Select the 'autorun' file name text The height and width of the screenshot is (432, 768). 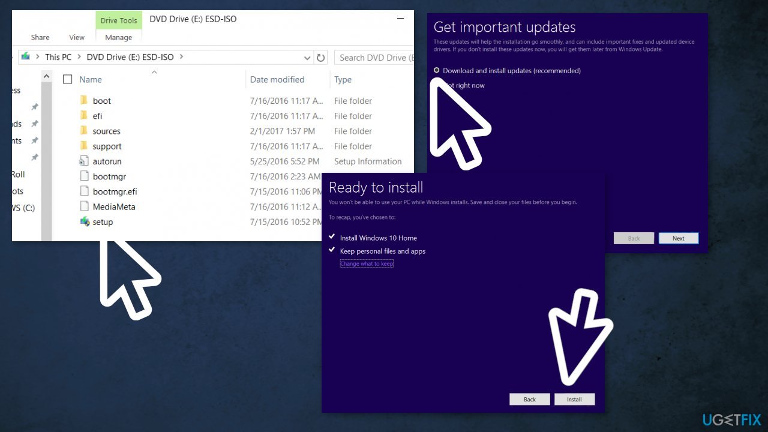tap(107, 161)
